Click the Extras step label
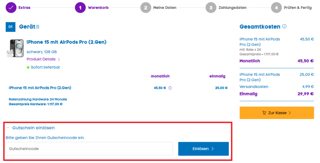Viewport: 320px width, 163px height. [x=24, y=8]
